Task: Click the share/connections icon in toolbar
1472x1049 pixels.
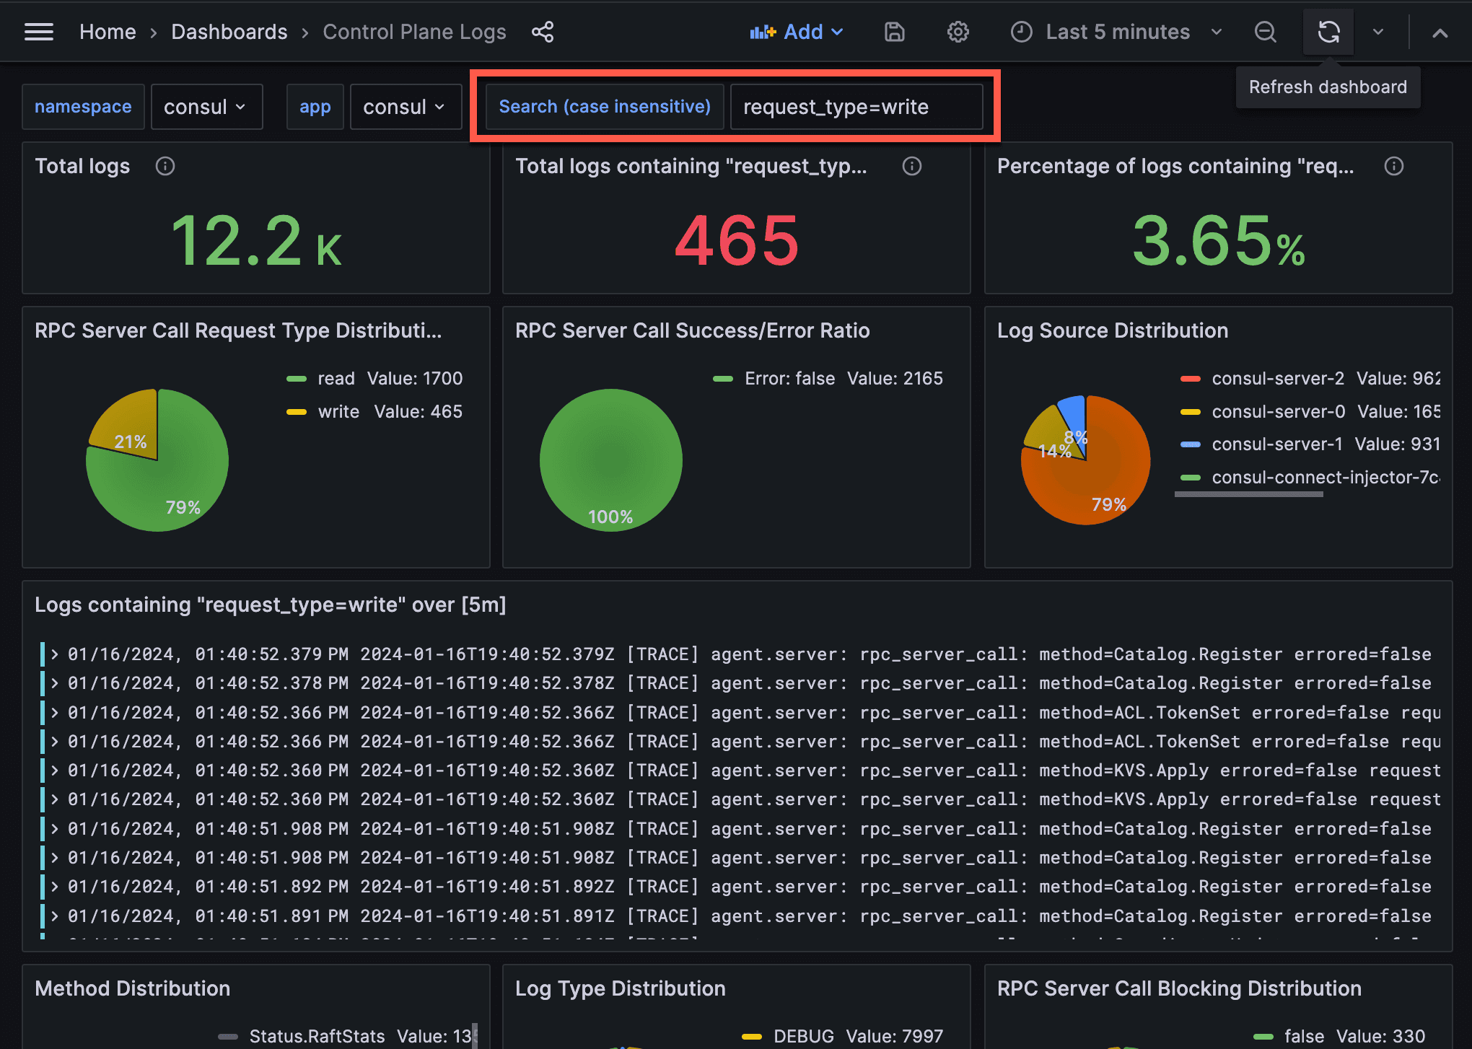Action: [x=541, y=30]
